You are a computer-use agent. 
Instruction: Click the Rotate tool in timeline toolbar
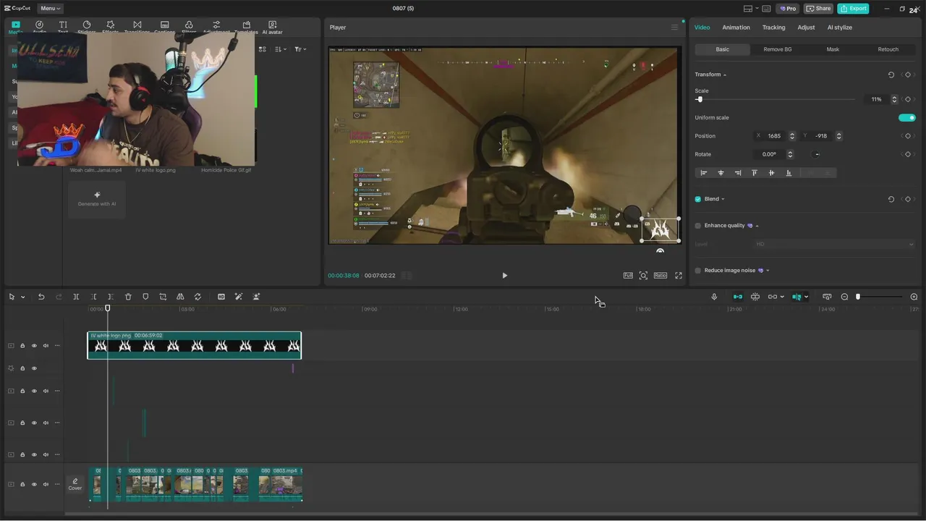click(x=197, y=297)
